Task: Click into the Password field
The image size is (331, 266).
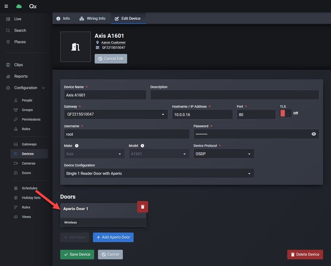Action: coord(256,134)
